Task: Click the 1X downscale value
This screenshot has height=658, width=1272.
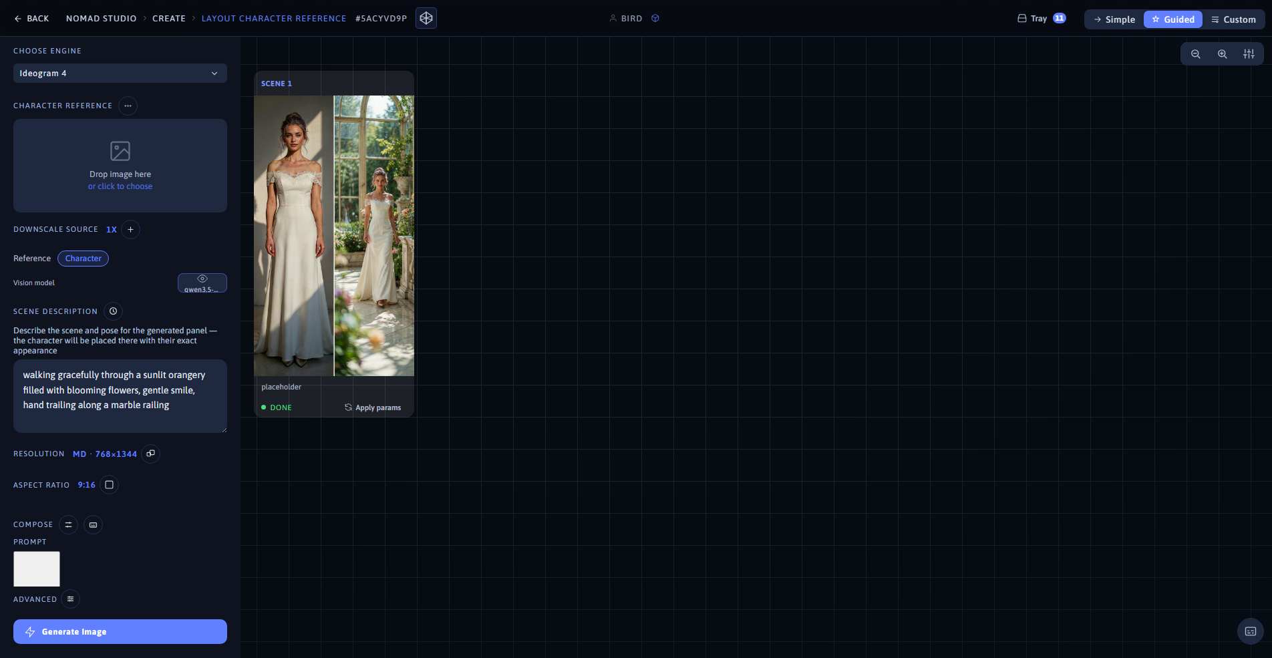Action: [112, 230]
